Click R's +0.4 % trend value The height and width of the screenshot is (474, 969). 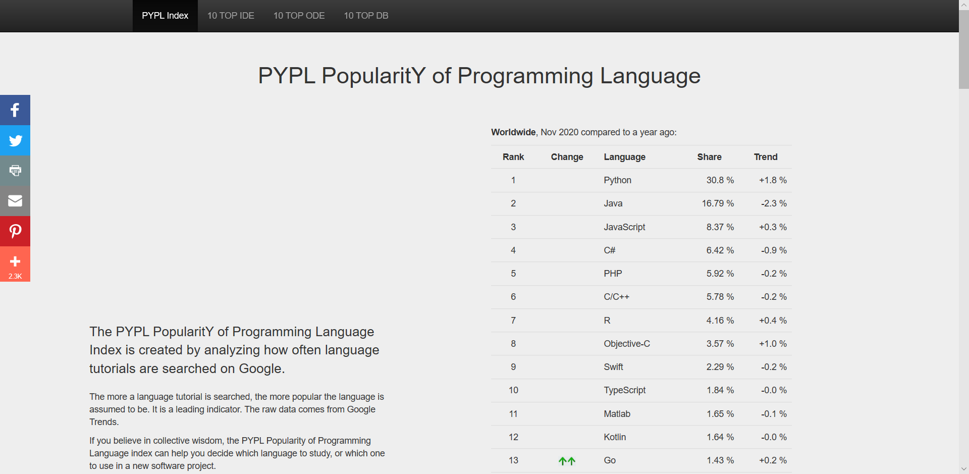coord(773,321)
